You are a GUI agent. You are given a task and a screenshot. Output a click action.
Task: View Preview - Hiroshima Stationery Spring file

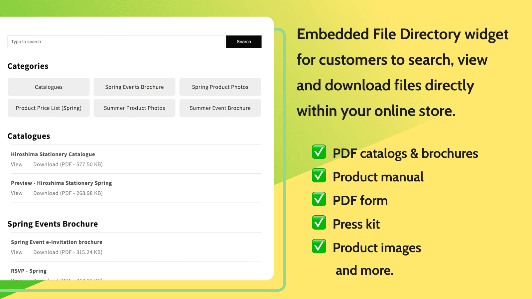pos(17,193)
